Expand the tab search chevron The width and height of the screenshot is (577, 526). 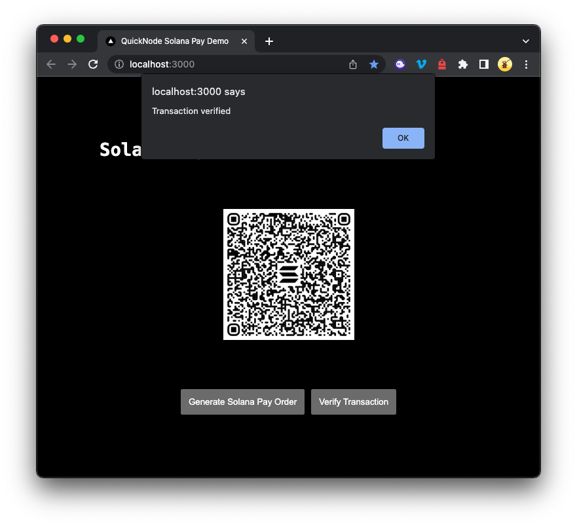tap(526, 41)
